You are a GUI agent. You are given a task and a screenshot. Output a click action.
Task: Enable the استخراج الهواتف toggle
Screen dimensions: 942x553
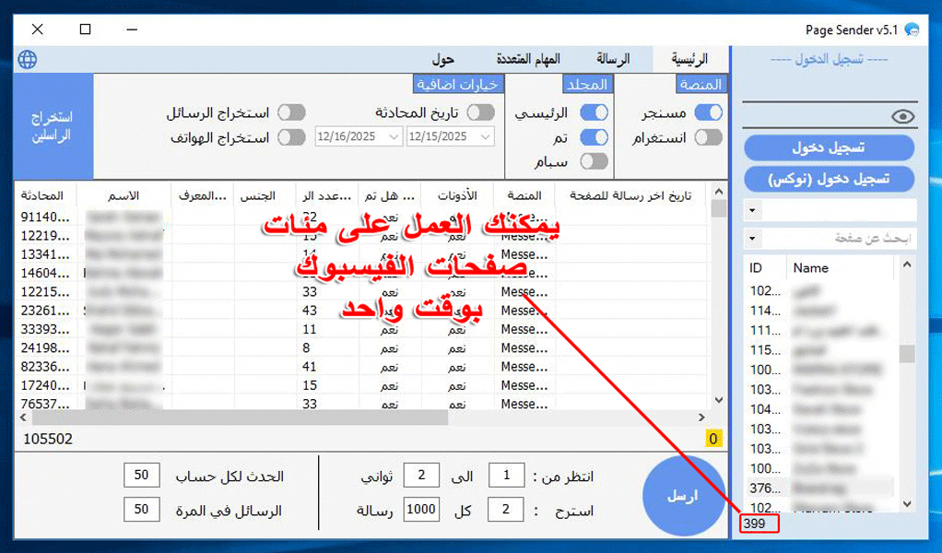(294, 135)
